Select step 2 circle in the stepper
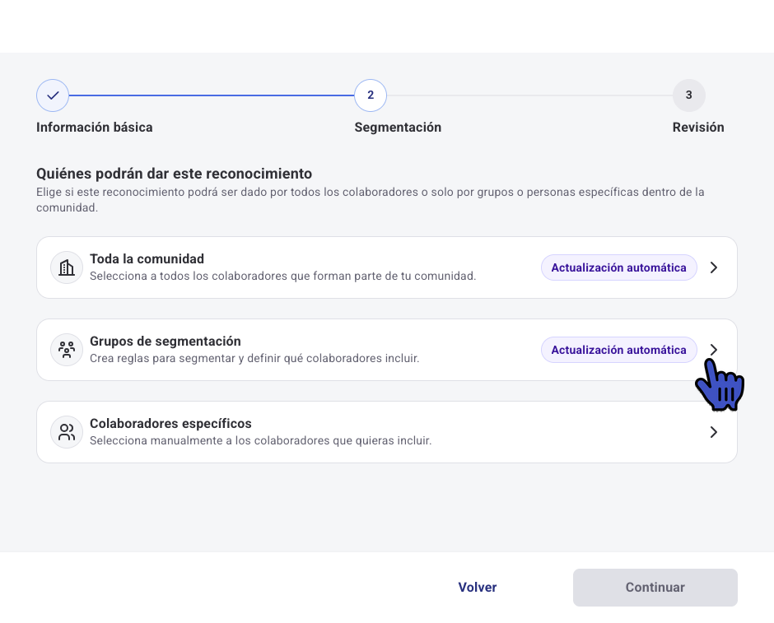The height and width of the screenshot is (623, 774). (x=371, y=95)
